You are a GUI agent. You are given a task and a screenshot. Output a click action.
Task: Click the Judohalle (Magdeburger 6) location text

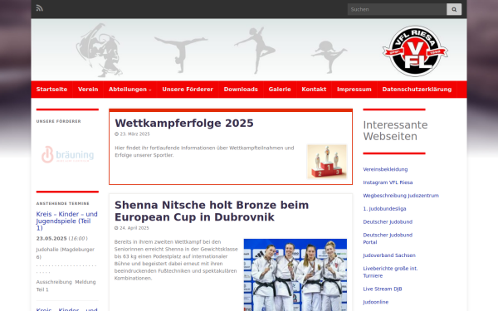(x=65, y=253)
